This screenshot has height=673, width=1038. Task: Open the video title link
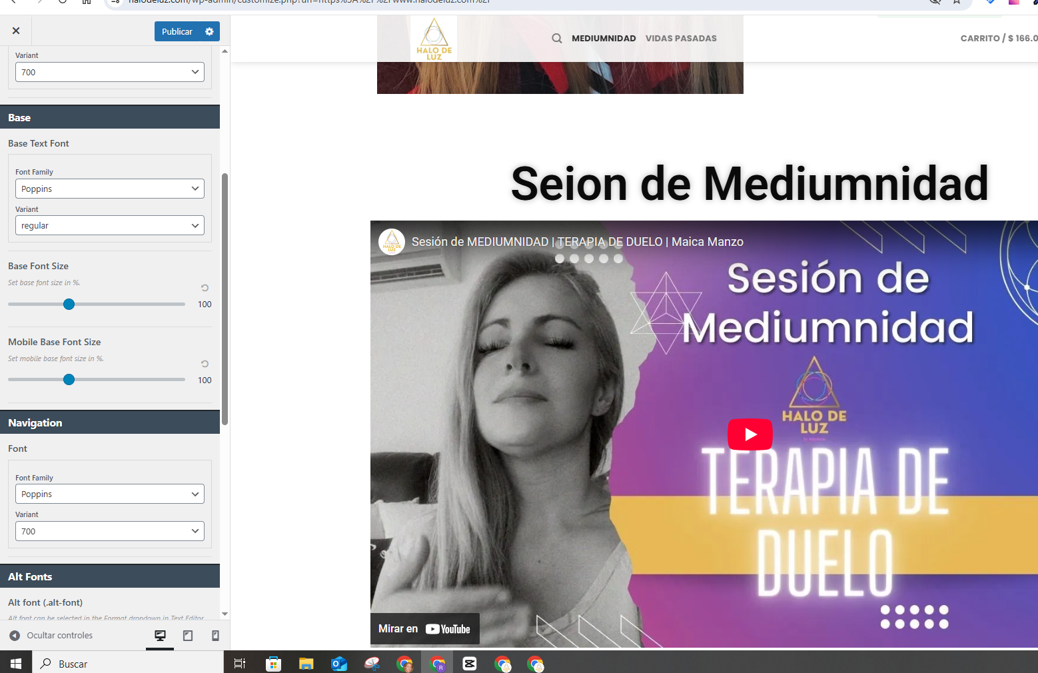click(x=577, y=241)
